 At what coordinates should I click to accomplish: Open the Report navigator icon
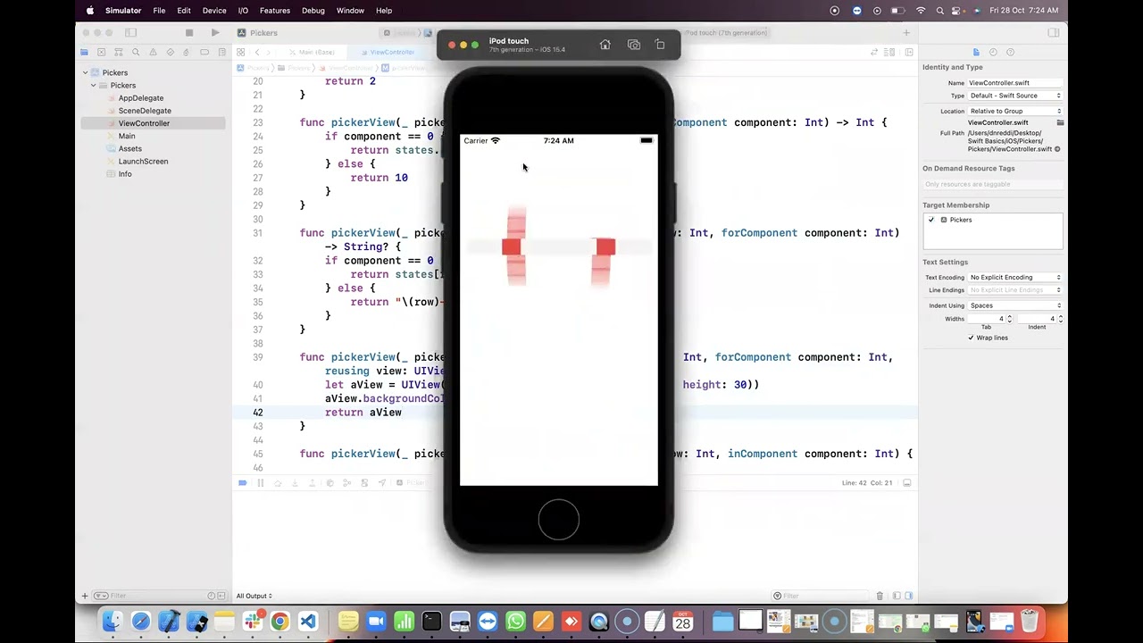tap(221, 53)
